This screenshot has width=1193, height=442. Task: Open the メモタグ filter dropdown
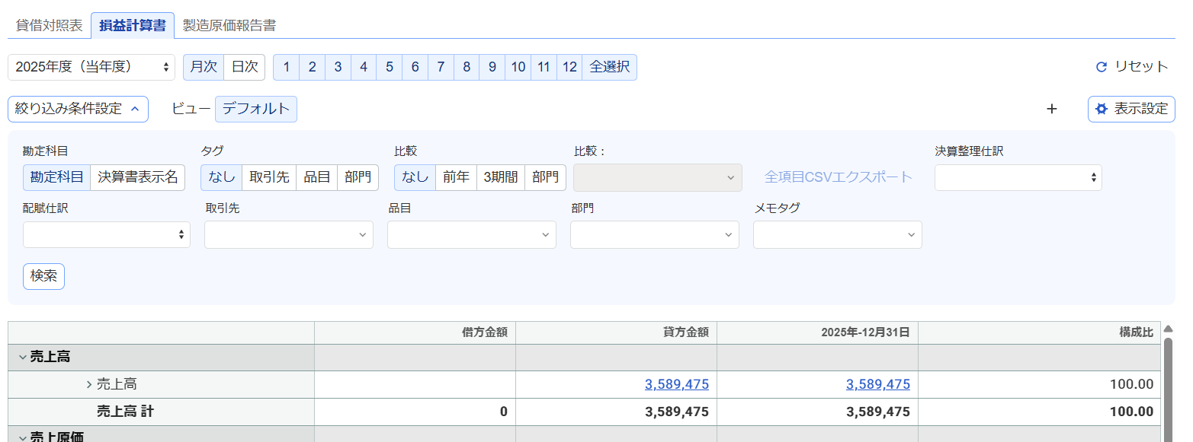[838, 234]
